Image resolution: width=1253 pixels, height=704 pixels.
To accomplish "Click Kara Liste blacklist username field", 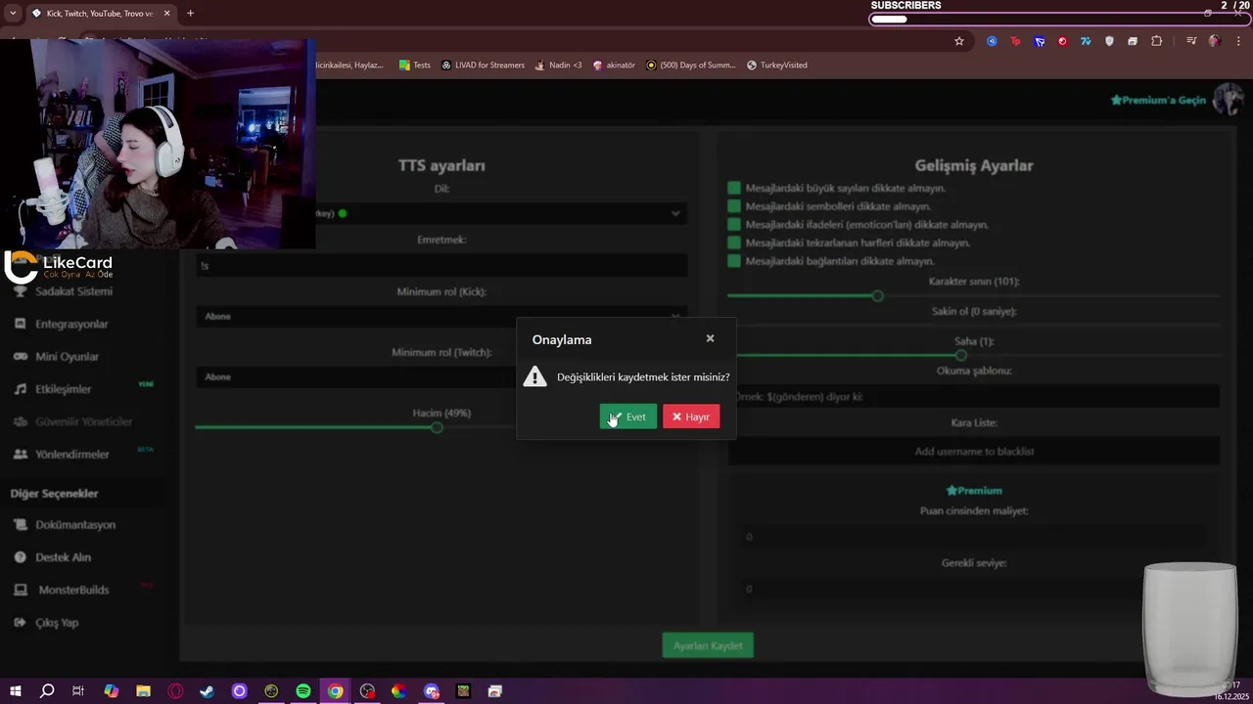I will coord(974,451).
